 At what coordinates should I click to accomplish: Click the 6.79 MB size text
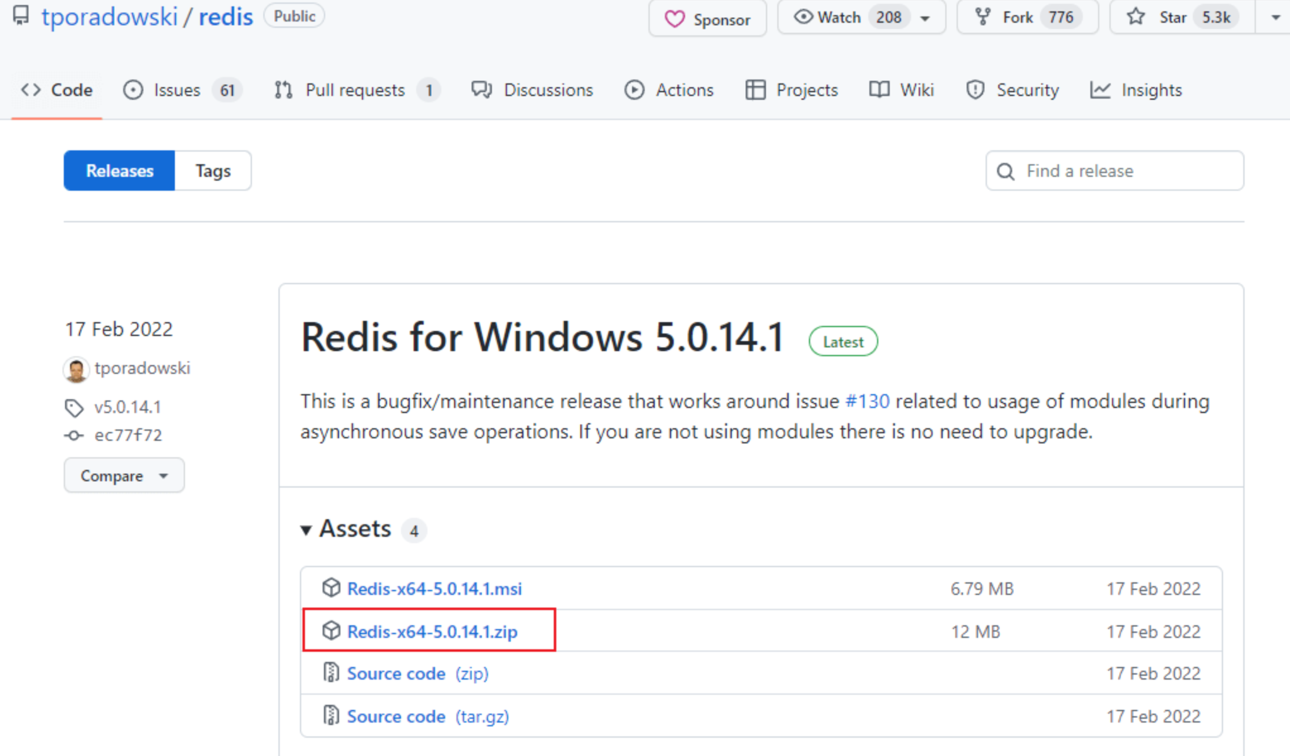coord(982,589)
